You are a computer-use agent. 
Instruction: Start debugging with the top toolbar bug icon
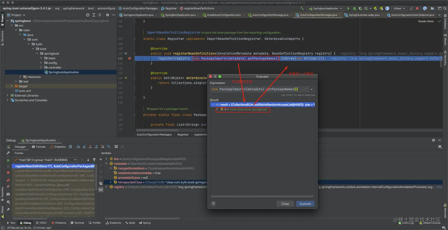[x=354, y=9]
